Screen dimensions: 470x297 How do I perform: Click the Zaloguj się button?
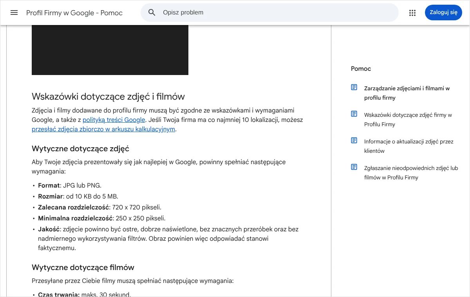pos(443,13)
